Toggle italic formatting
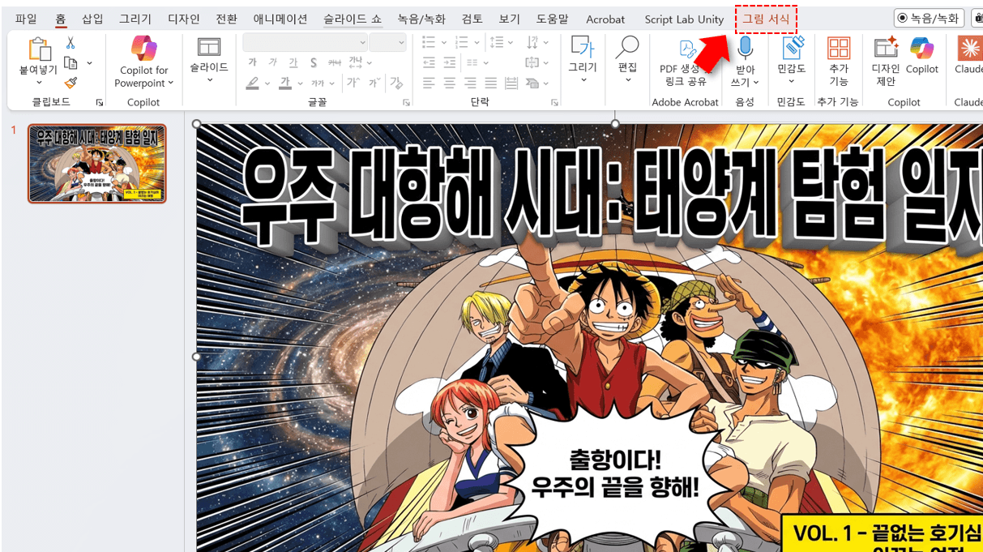This screenshot has height=552, width=983. tap(275, 62)
